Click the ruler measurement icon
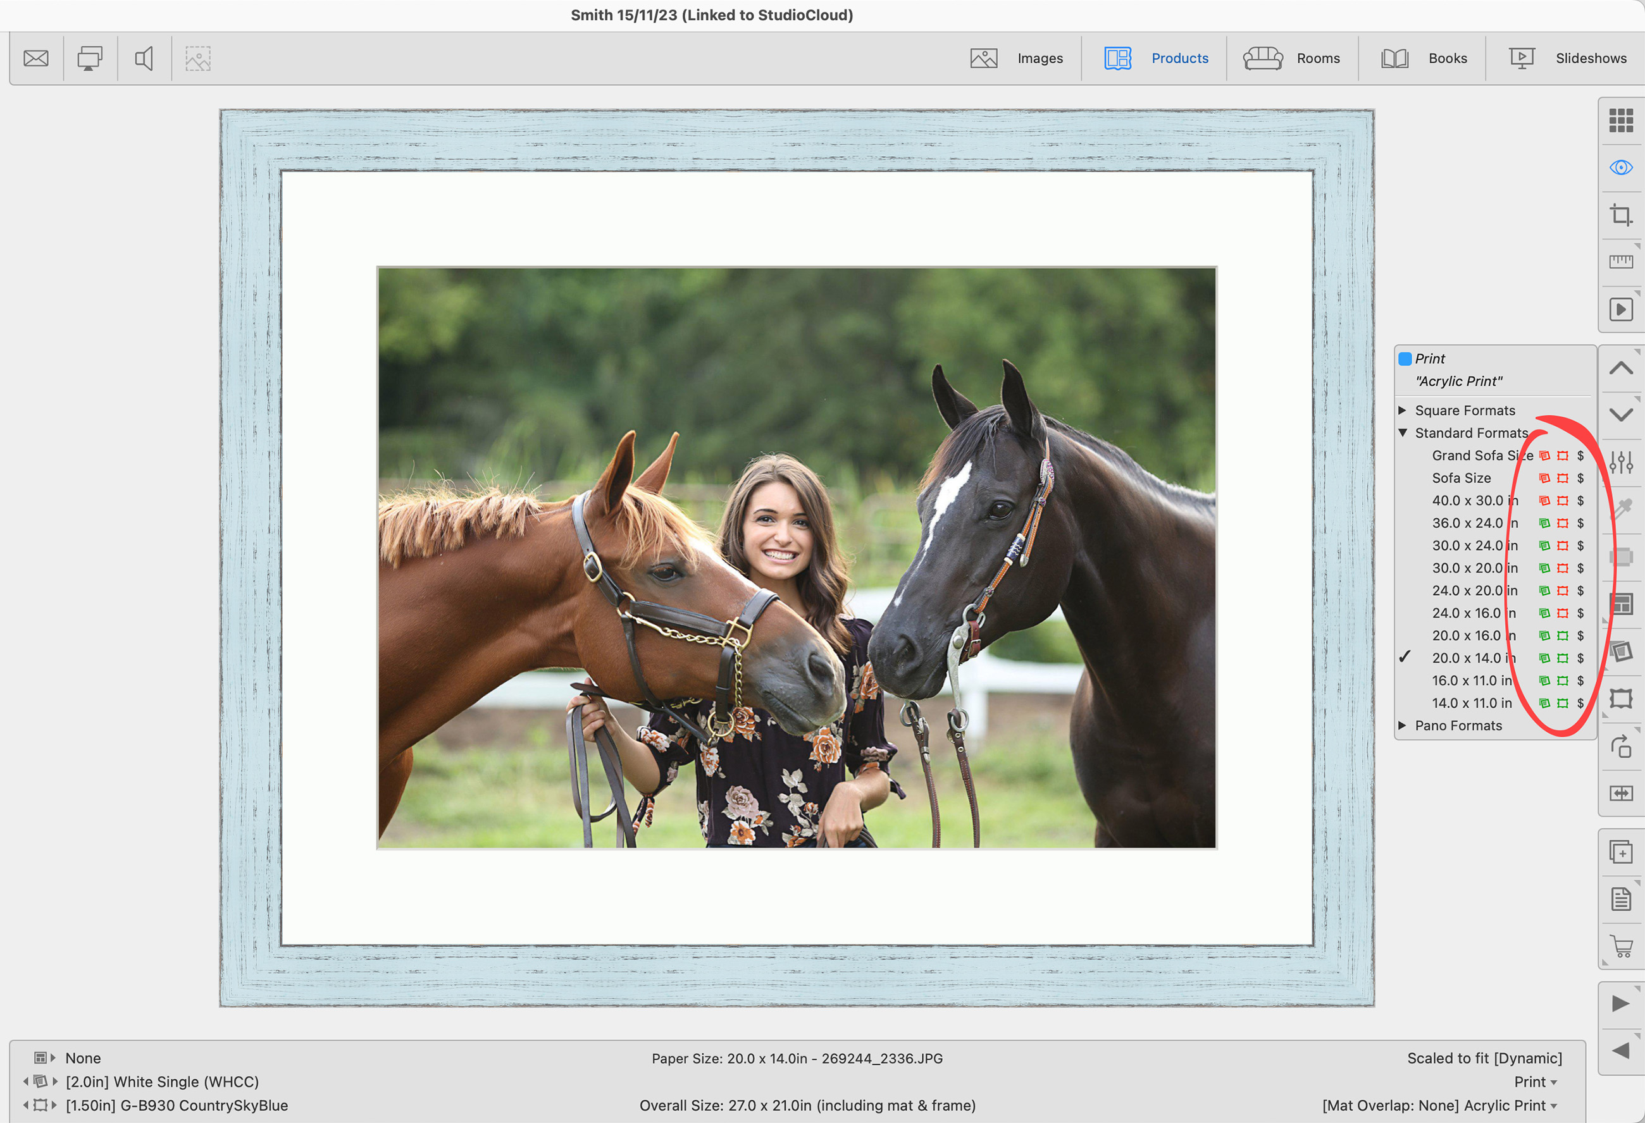The height and width of the screenshot is (1123, 1645). (1620, 262)
